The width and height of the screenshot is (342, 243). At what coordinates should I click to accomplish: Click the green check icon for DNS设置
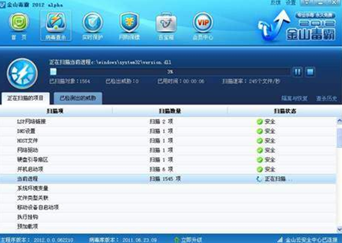point(260,131)
